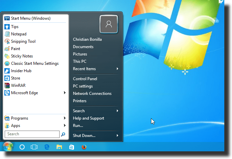Select the Notepad label
232x159 pixels.
coord(19,34)
